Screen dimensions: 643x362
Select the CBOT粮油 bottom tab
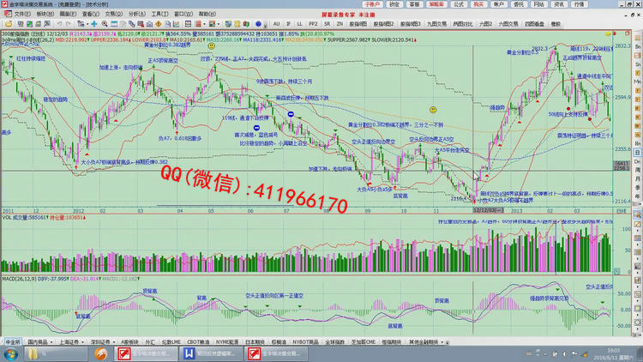tap(198, 341)
